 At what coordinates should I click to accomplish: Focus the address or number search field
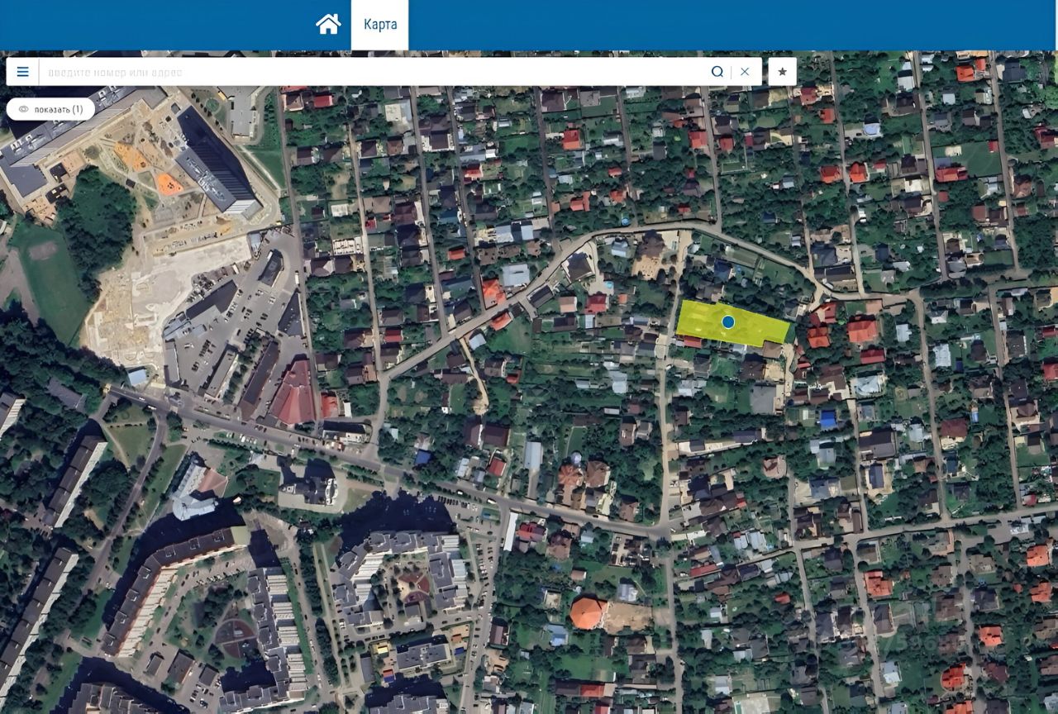tap(372, 72)
